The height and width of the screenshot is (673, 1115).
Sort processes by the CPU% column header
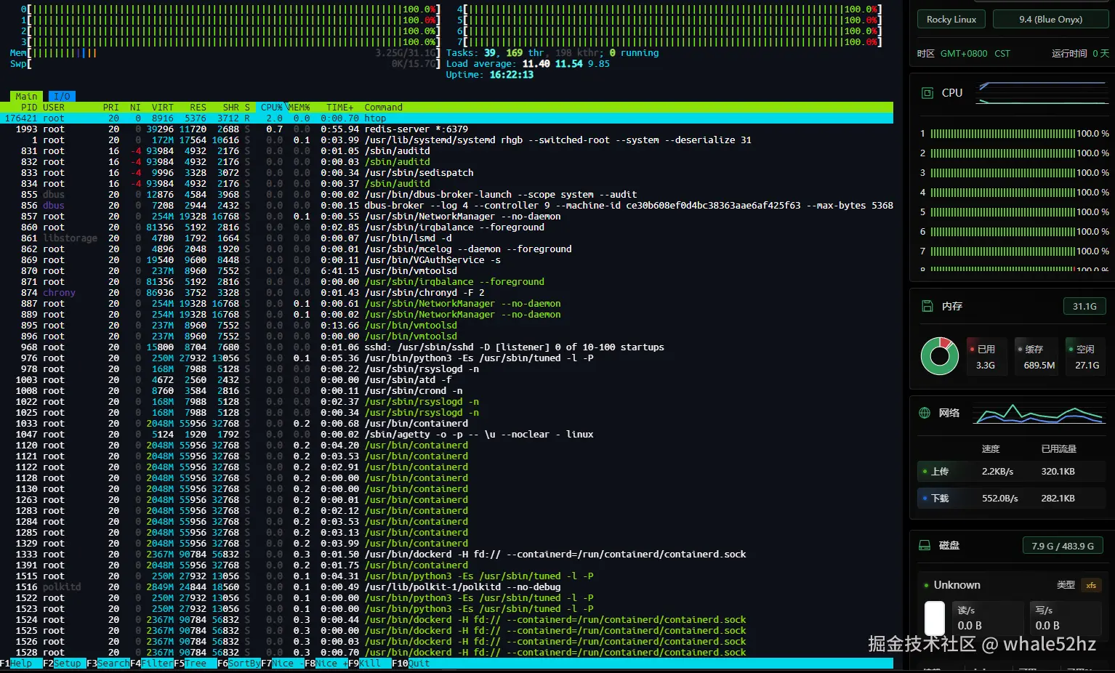click(271, 107)
